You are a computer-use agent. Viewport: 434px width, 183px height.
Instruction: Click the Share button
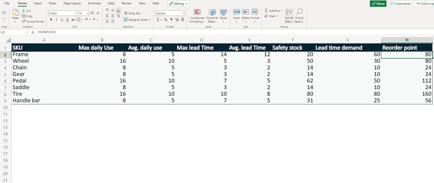point(378,4)
